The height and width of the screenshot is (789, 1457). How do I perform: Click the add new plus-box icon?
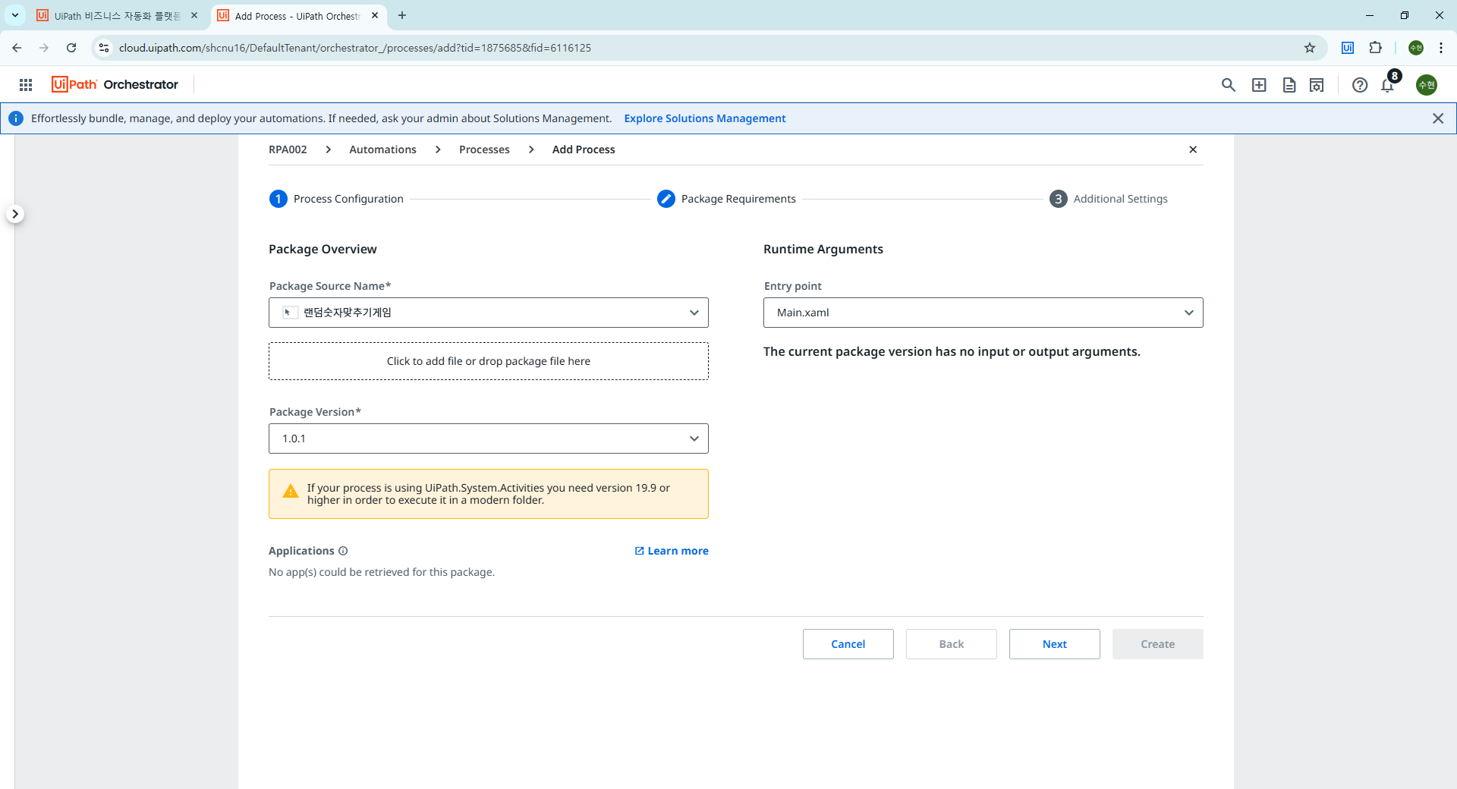(1259, 85)
